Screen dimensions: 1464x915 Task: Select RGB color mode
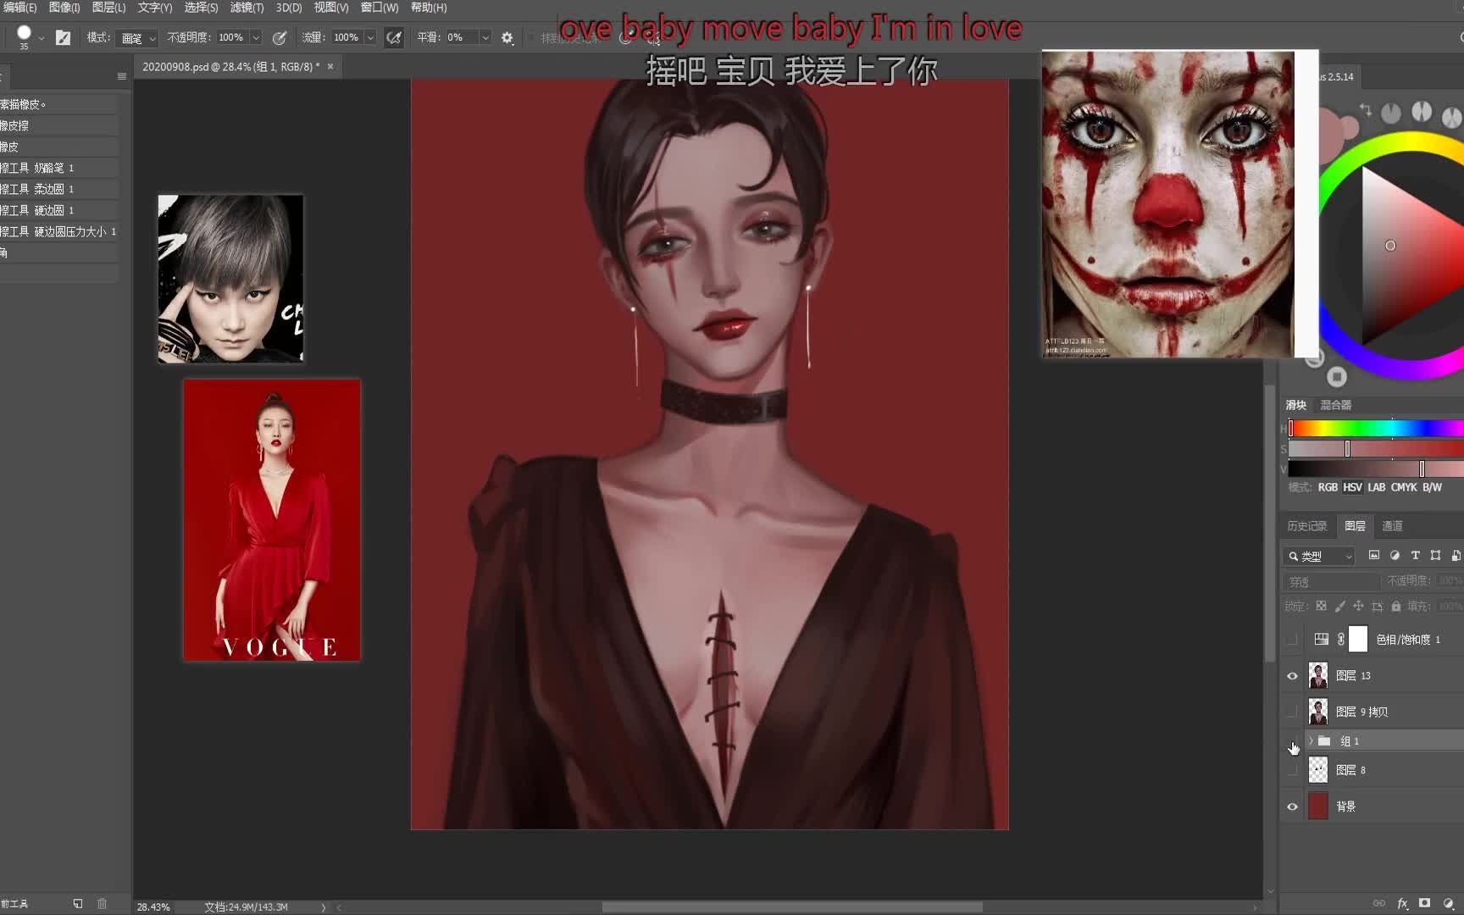1328,487
